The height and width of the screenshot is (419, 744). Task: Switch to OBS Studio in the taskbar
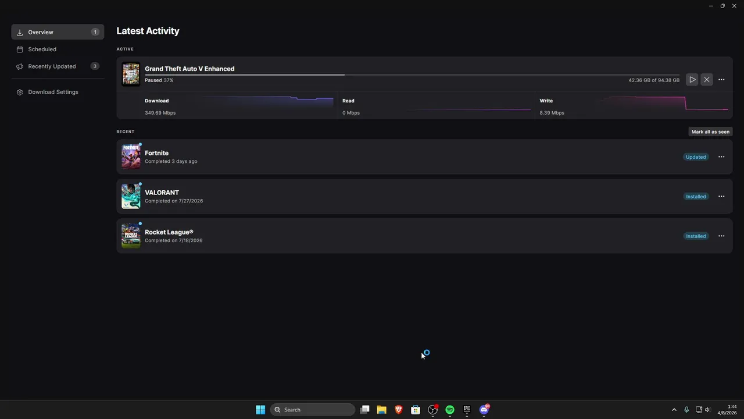[433, 410]
